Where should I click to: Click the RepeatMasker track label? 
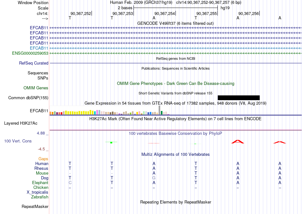pyautogui.click(x=35, y=207)
